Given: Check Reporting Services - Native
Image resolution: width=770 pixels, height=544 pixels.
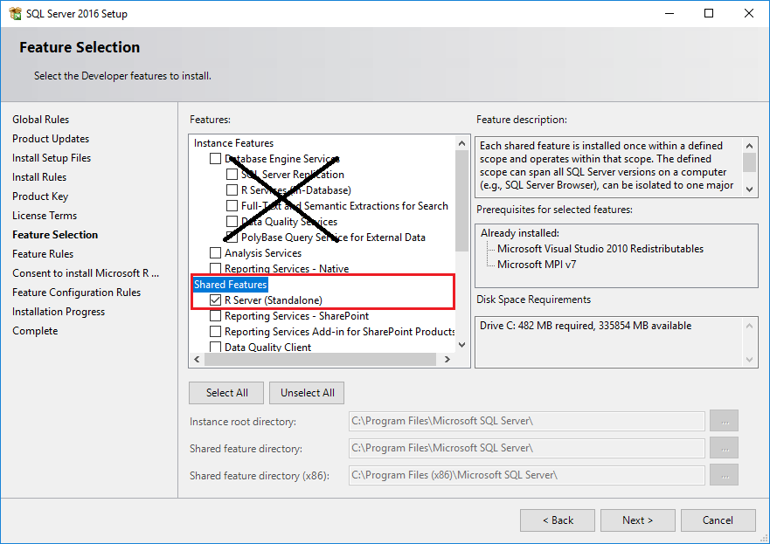Looking at the screenshot, I should tap(215, 268).
